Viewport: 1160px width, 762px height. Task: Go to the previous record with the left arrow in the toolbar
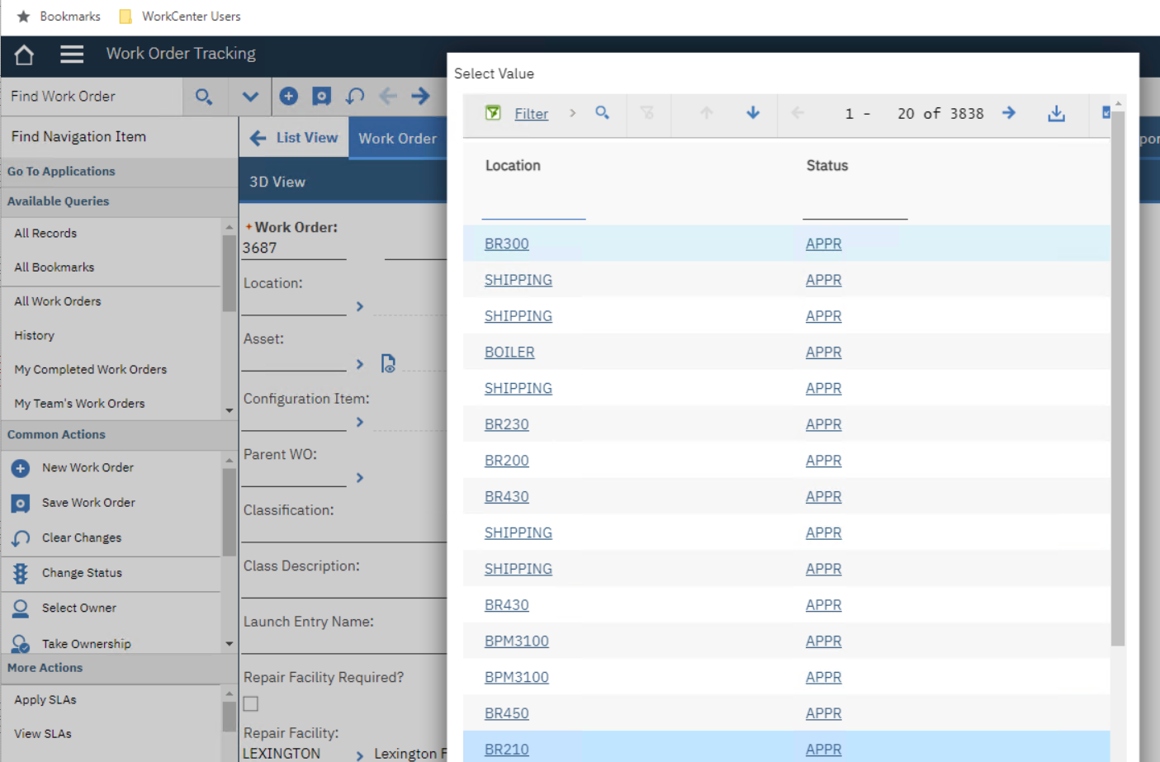[388, 96]
